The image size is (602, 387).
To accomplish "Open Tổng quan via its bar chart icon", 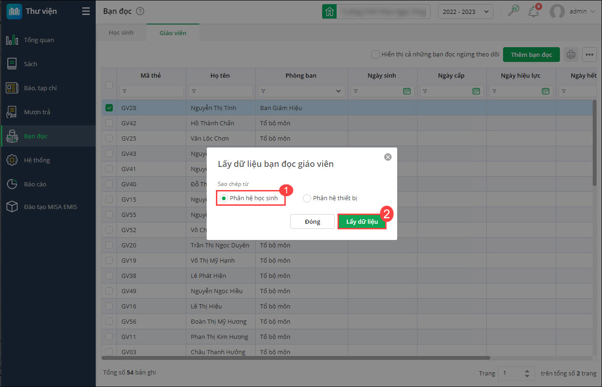I will coord(12,40).
